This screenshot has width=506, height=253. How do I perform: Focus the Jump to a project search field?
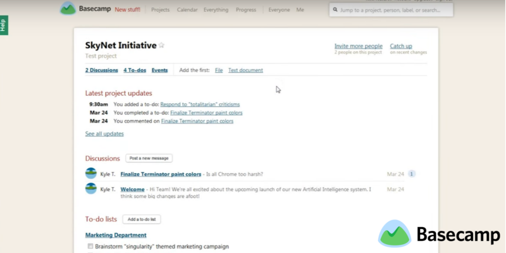point(392,10)
